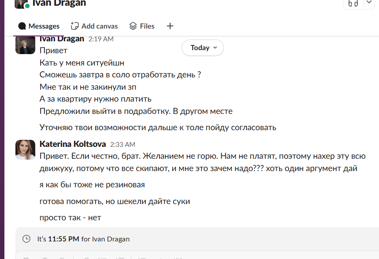Click the Ivan Dragan conversation title

coord(59,4)
